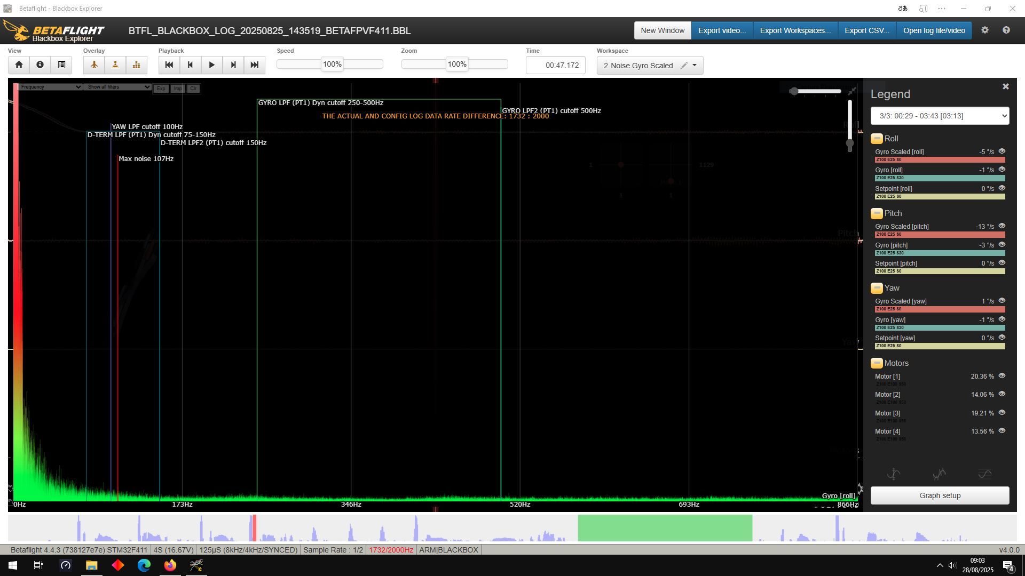Jump to the start of the log
Viewport: 1025px width, 576px height.
[169, 65]
